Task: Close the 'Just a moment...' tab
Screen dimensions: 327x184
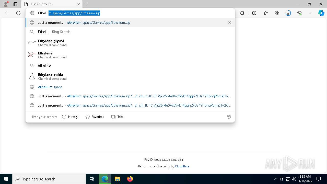Action: point(78,4)
